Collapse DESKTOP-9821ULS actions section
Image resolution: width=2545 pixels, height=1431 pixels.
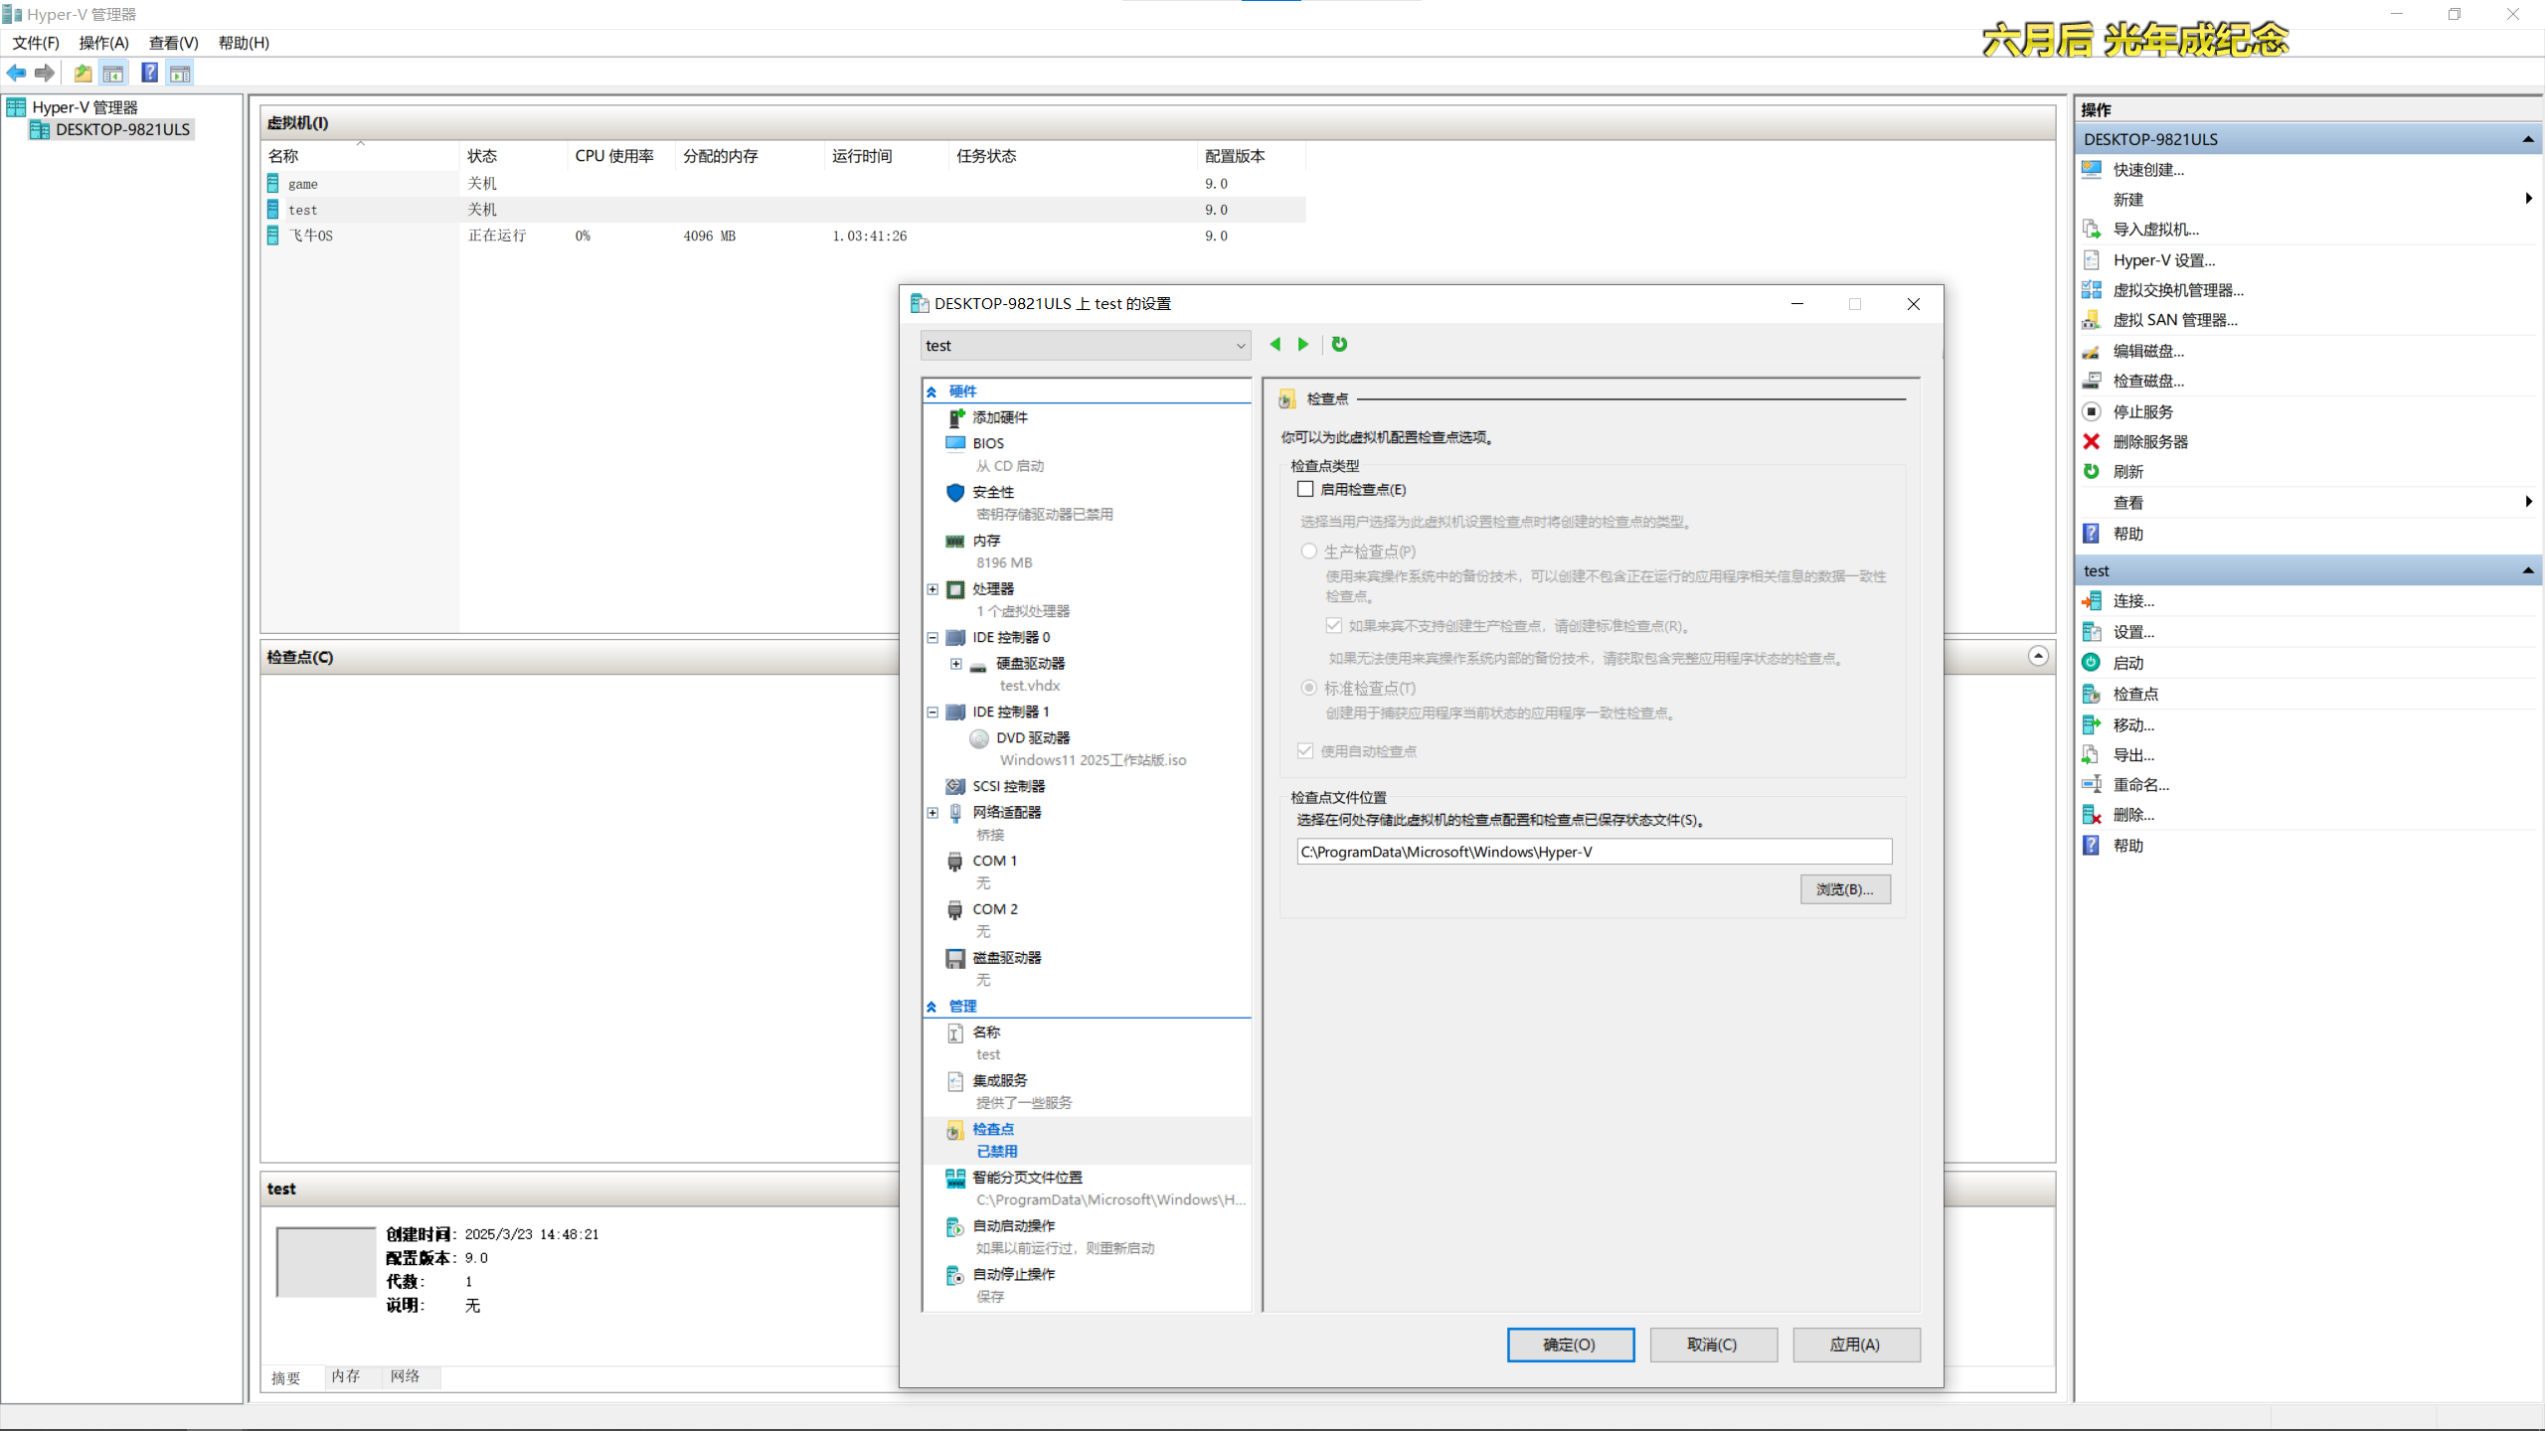point(2527,139)
